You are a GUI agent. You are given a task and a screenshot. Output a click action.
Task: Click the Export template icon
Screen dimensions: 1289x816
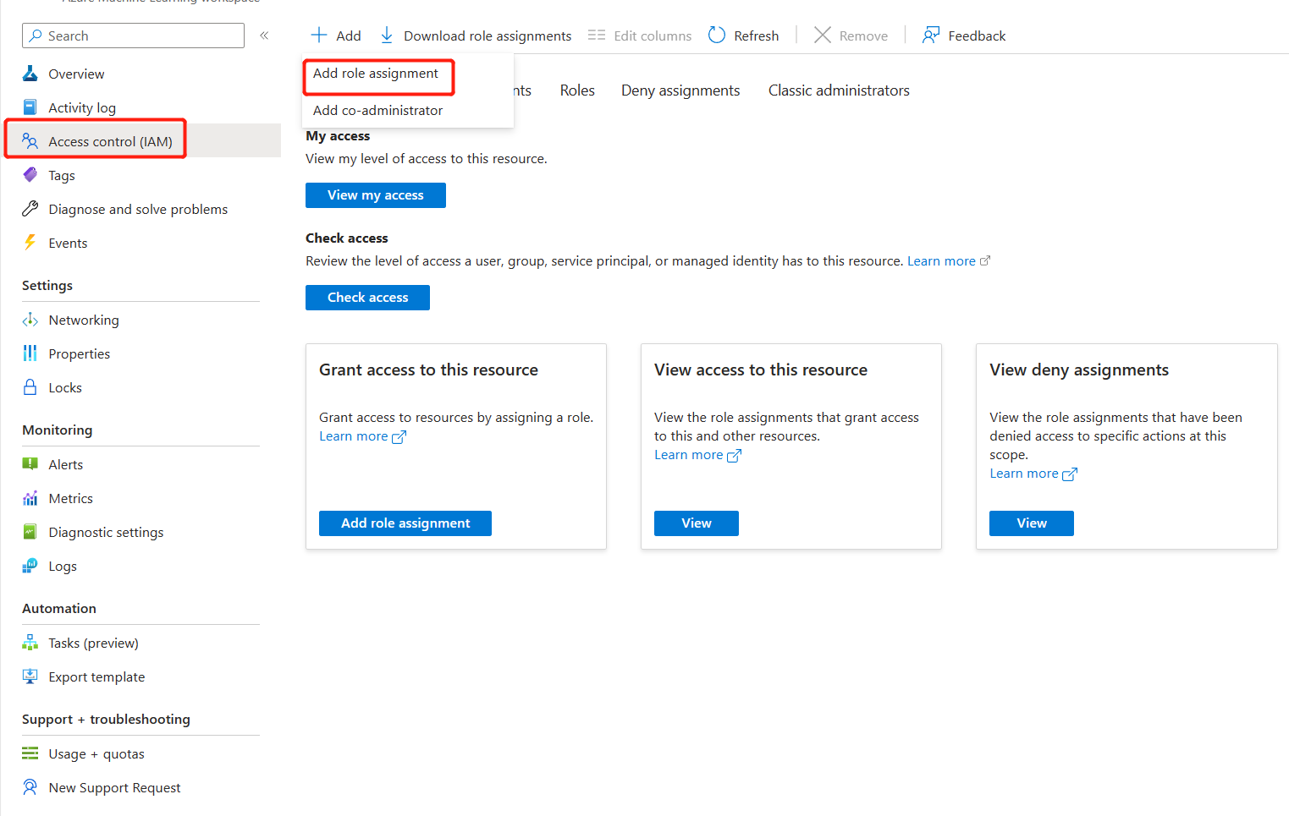click(x=30, y=676)
